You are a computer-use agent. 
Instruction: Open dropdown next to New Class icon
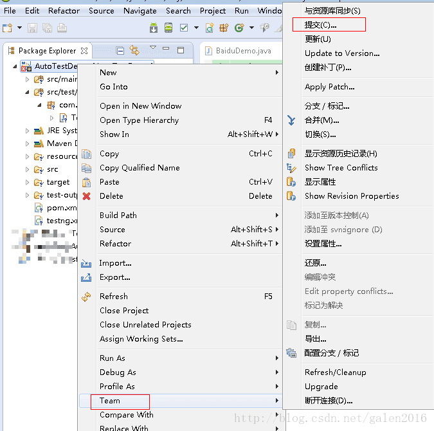tap(251, 28)
